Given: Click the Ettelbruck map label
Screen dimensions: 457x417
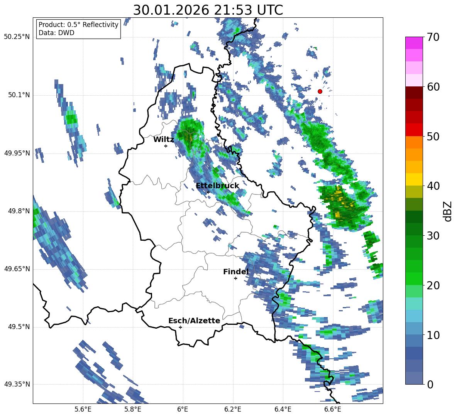Looking at the screenshot, I should [217, 186].
